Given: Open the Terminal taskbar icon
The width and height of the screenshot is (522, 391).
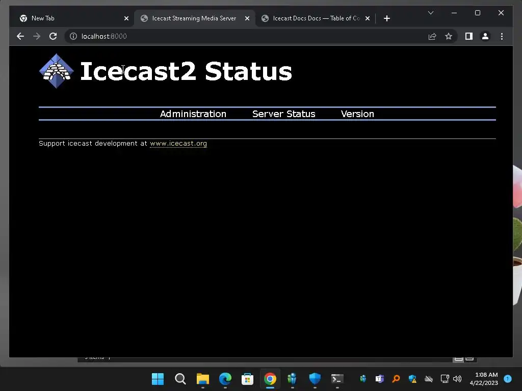Looking at the screenshot, I should (x=337, y=379).
